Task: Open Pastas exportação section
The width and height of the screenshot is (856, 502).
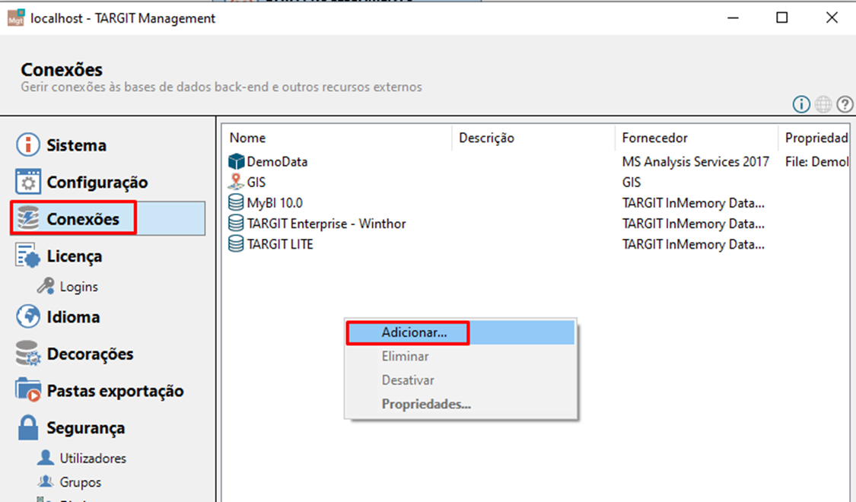Action: pos(115,391)
